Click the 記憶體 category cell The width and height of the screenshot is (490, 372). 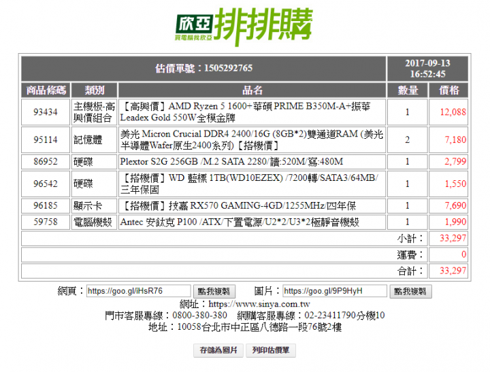(95, 139)
